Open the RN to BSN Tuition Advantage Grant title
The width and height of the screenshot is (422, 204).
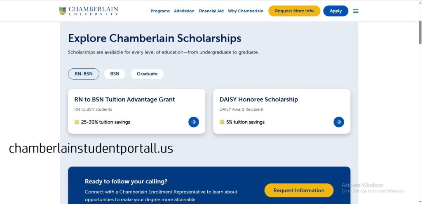point(124,100)
